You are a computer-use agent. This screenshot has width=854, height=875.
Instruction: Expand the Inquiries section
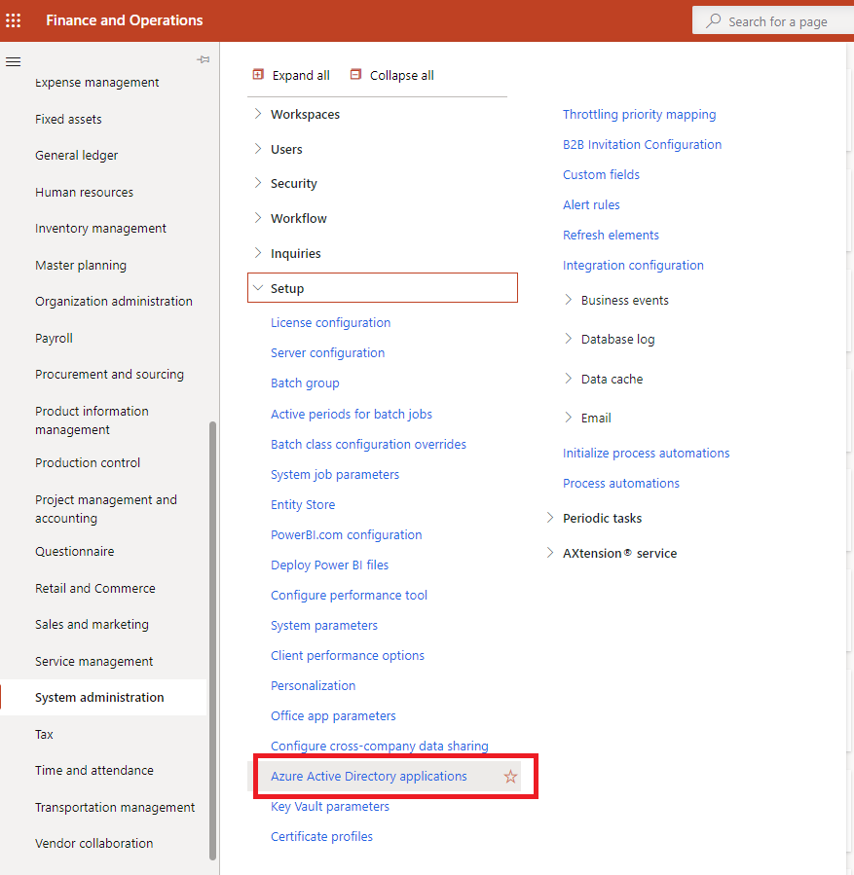pyautogui.click(x=257, y=253)
